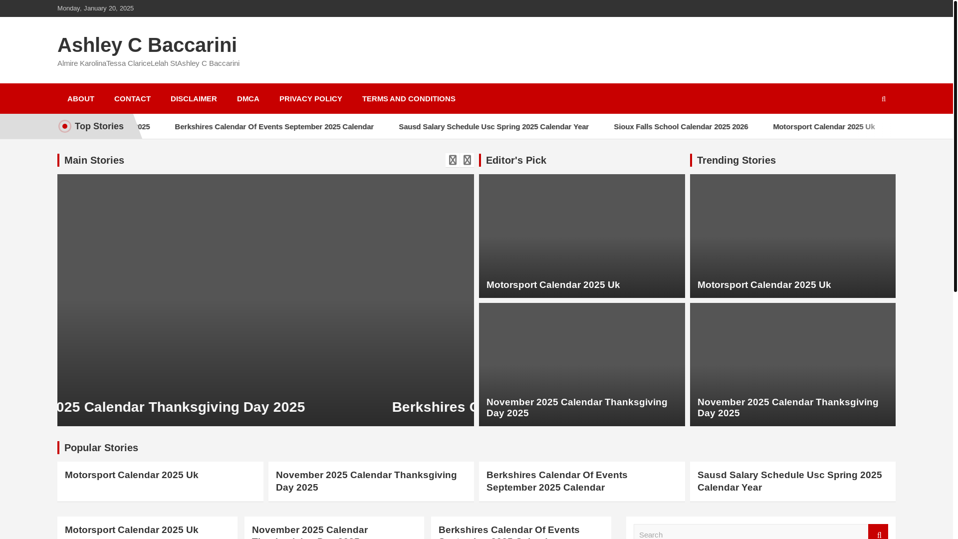Click the Ashley C Baccarini site title
Viewport: 958px width, 539px height.
coord(147,45)
